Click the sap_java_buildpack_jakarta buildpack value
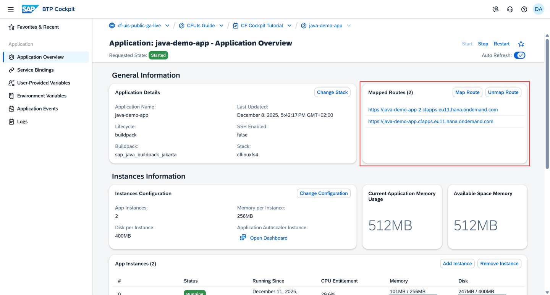The height and width of the screenshot is (295, 550). tap(146, 155)
